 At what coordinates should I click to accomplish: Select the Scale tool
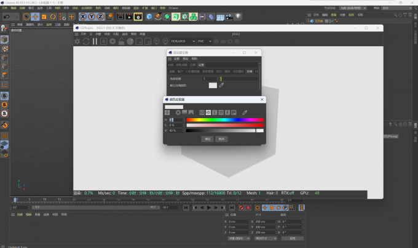tap(44, 17)
